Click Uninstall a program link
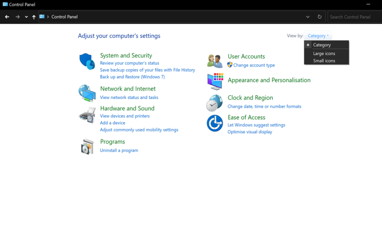 (119, 151)
